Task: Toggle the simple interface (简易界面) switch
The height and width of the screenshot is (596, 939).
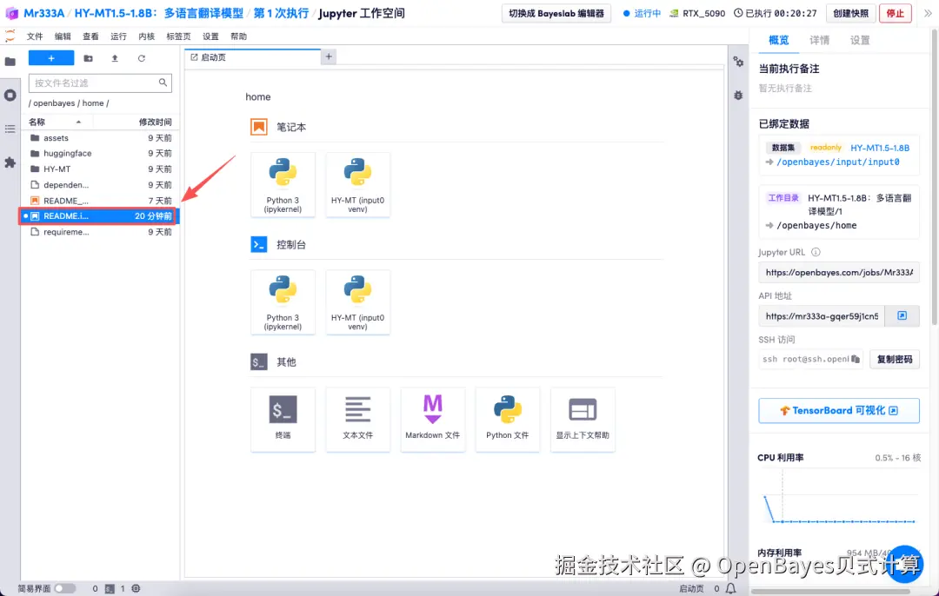Action: coord(64,589)
